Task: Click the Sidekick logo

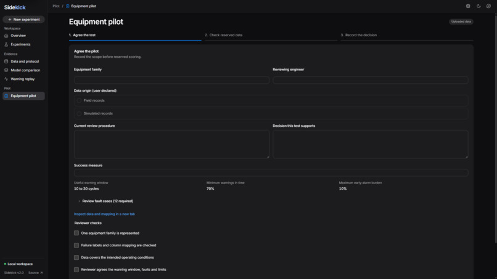Action: point(15,7)
